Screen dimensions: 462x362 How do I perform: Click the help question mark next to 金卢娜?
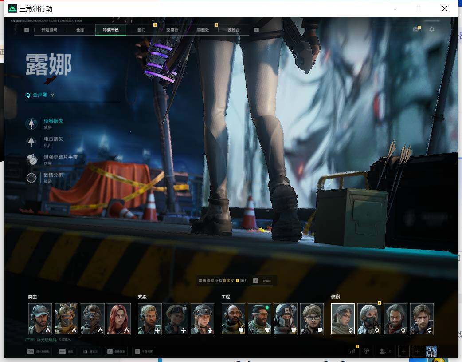[x=52, y=95]
